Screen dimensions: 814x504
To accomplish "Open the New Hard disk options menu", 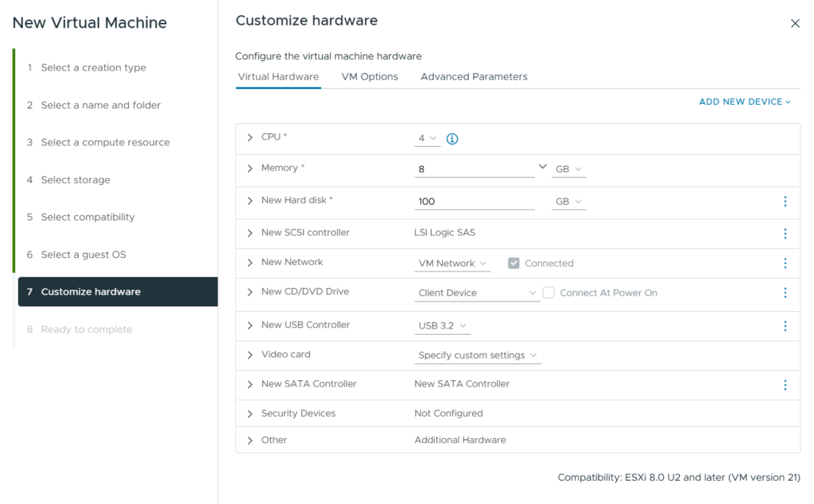I will pos(785,201).
